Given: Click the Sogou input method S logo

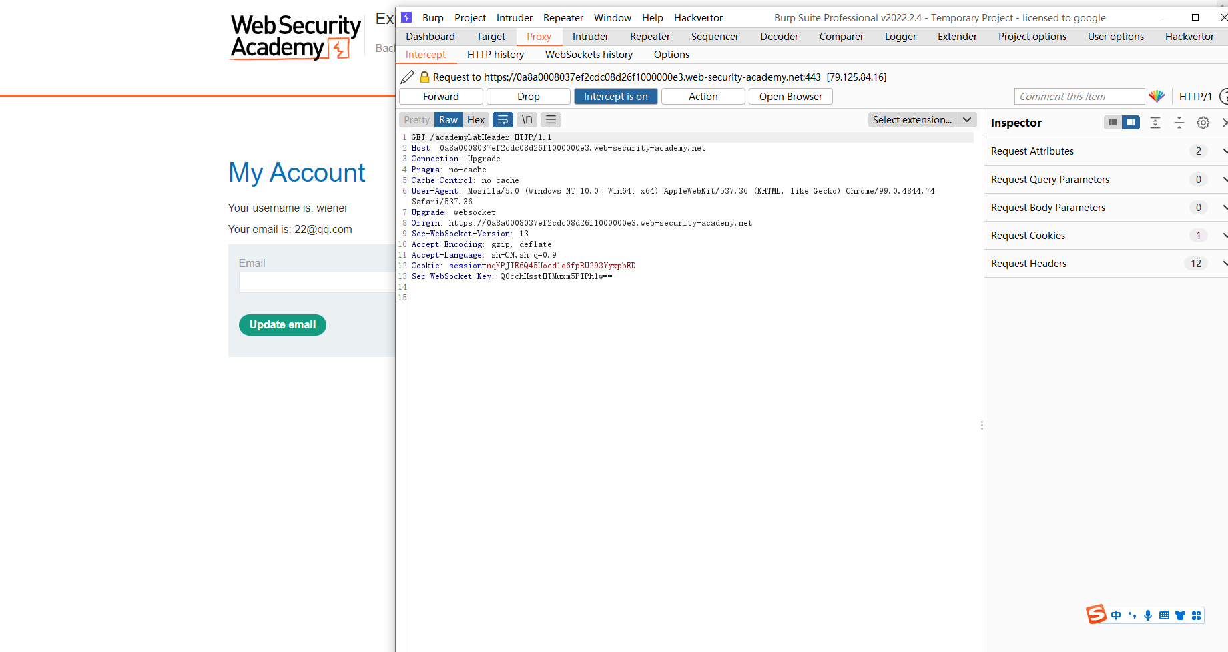Looking at the screenshot, I should [1096, 614].
